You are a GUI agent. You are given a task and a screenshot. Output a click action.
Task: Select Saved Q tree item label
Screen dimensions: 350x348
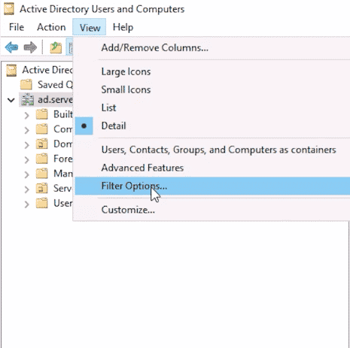pos(55,85)
